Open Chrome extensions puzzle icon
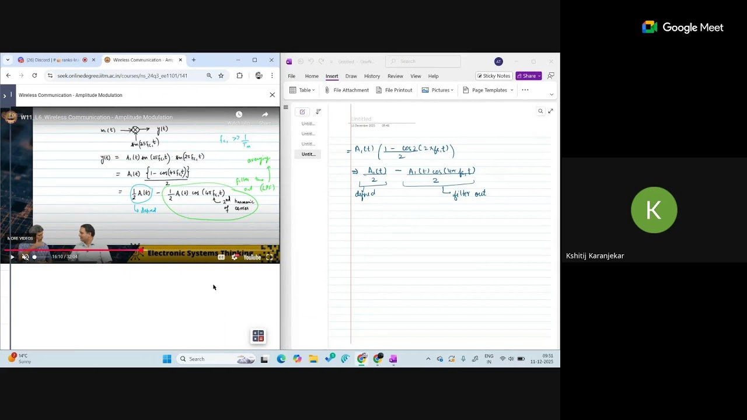The width and height of the screenshot is (747, 420). click(239, 75)
